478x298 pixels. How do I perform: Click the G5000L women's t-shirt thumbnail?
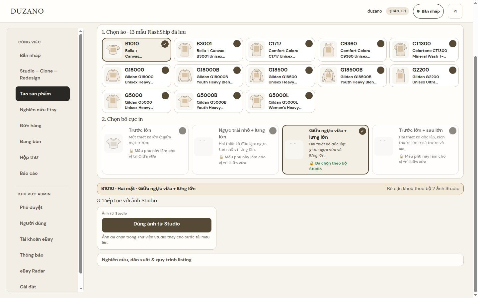pos(257,101)
